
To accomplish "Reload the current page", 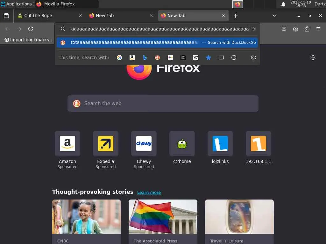I will click(31, 29).
